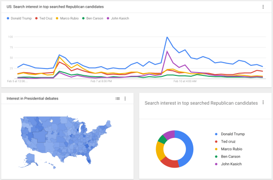Open the three-dot menu on the donut chart card
273x180 pixels.
(x=263, y=102)
